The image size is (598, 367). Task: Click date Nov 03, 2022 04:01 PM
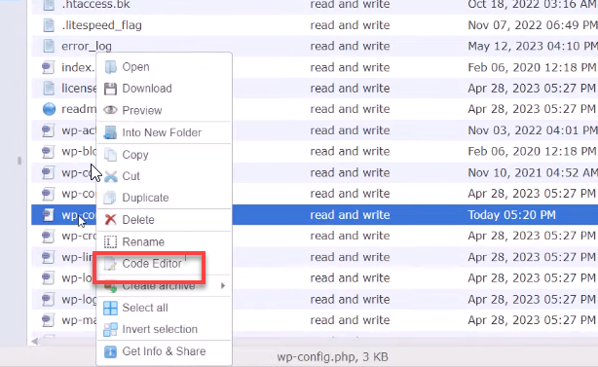coord(533,130)
